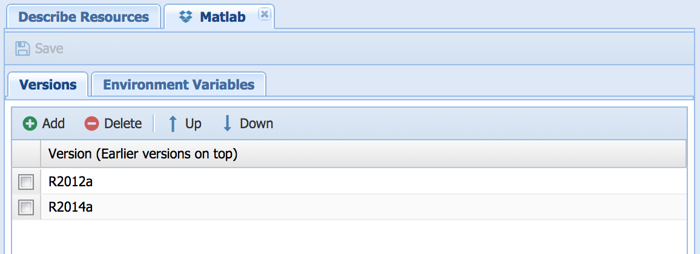Viewport: 700px width, 254px height.
Task: Click the green plus Add icon
Action: coord(30,123)
